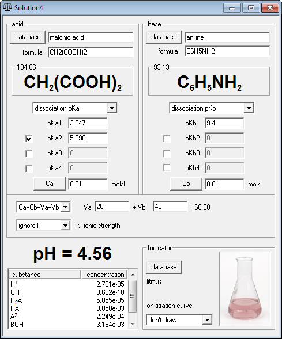
Task: Click the total volume value 60.00
Action: tap(202, 207)
